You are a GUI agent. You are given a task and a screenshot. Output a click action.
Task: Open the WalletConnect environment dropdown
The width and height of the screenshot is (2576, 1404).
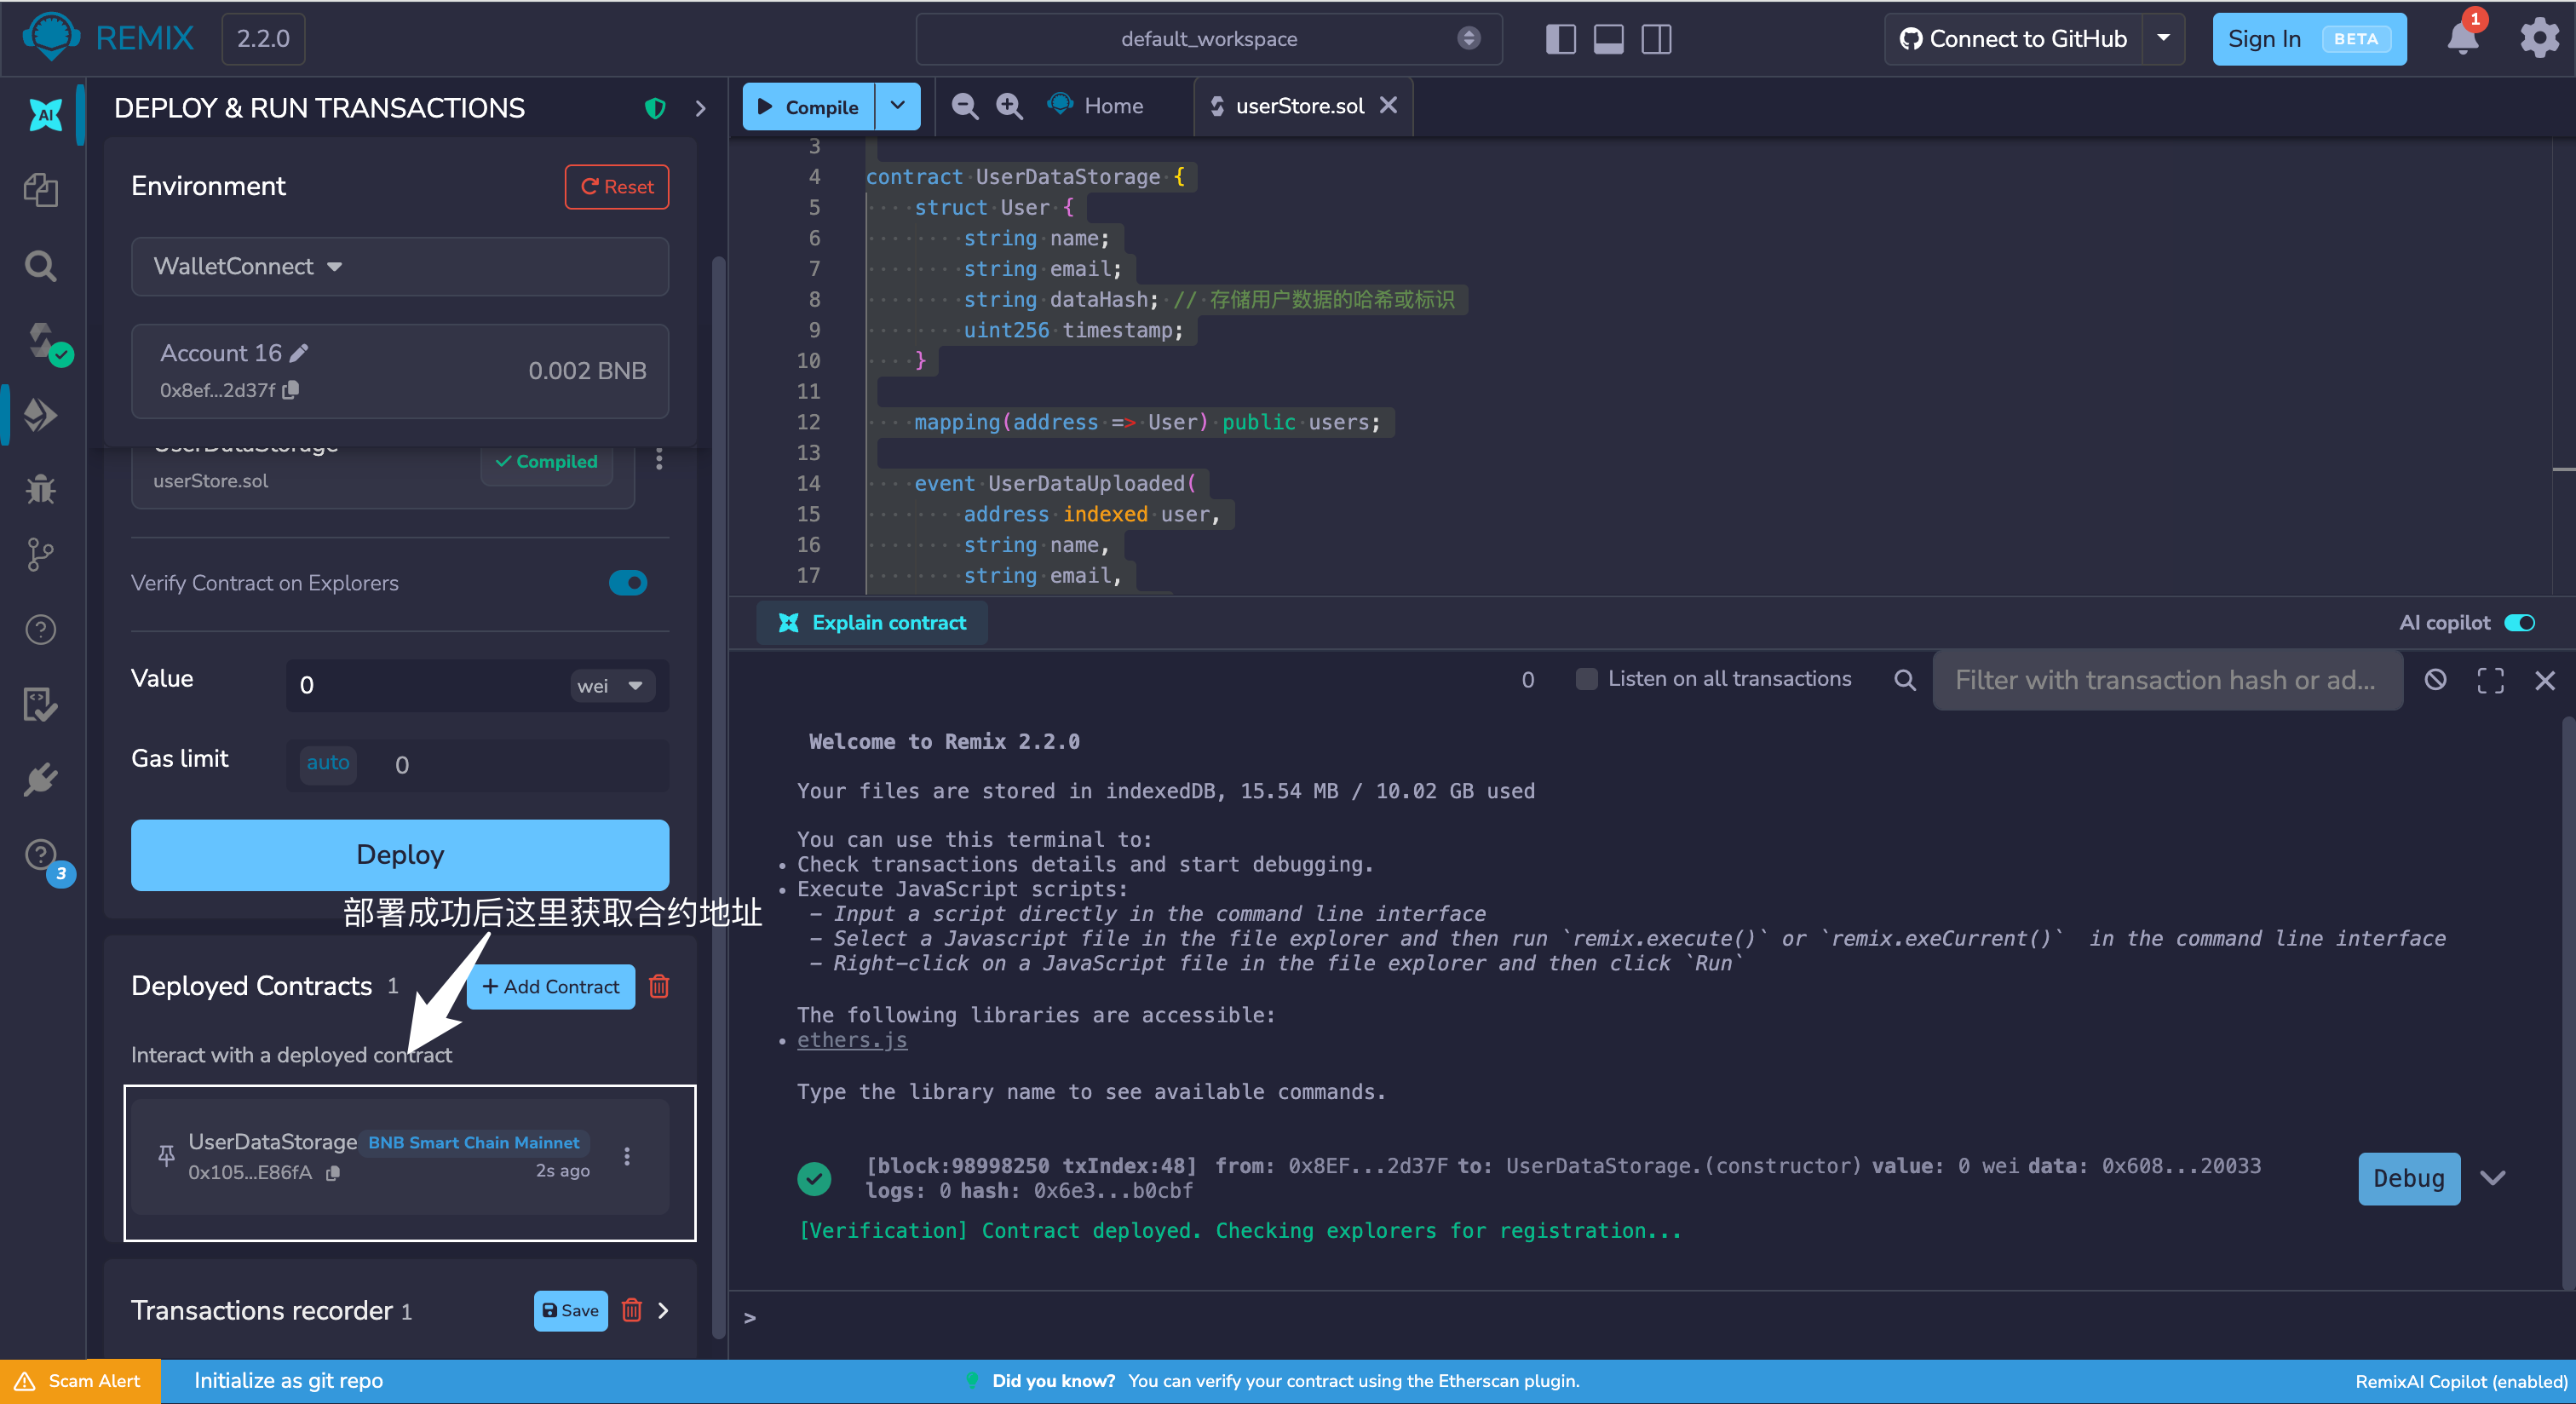point(400,266)
